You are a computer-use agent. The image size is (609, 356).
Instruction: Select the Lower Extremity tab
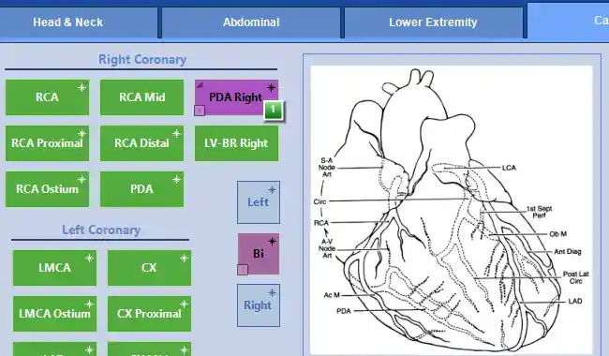point(433,22)
